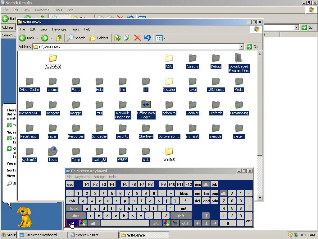318x239 pixels.
Task: Click Go button in Search Results window
Action: pyautogui.click(x=307, y=27)
